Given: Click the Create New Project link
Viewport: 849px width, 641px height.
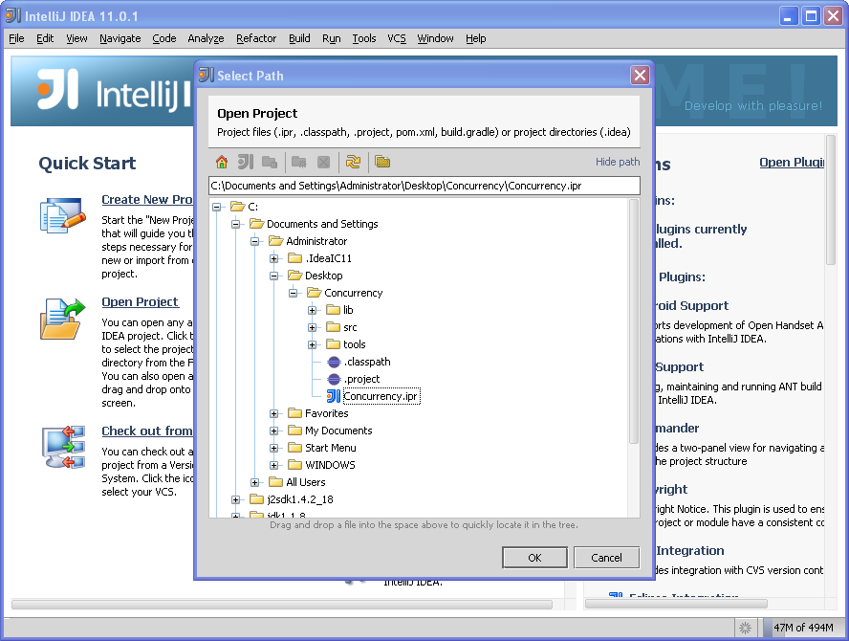Looking at the screenshot, I should [x=146, y=199].
